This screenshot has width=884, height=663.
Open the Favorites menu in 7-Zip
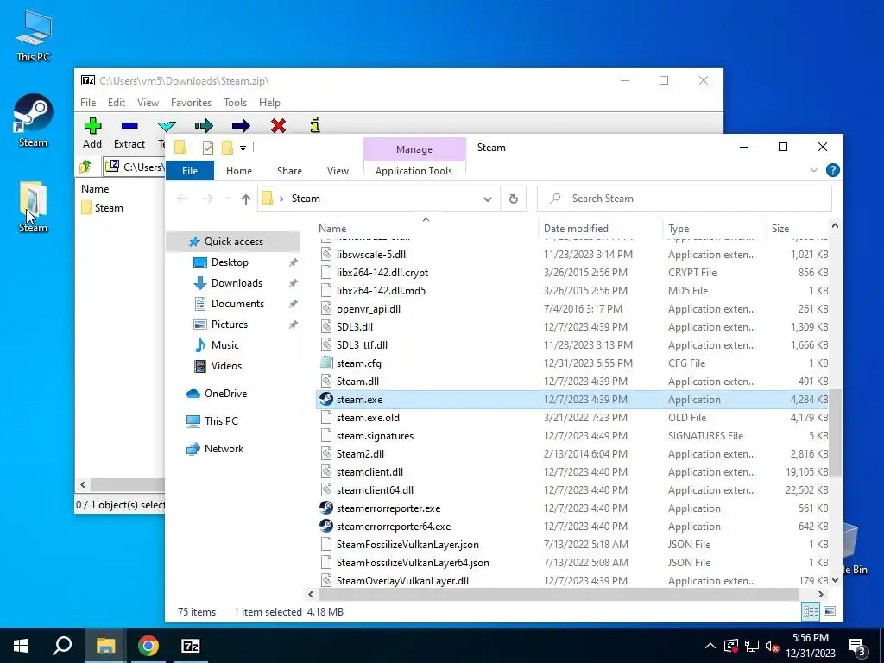(x=191, y=103)
